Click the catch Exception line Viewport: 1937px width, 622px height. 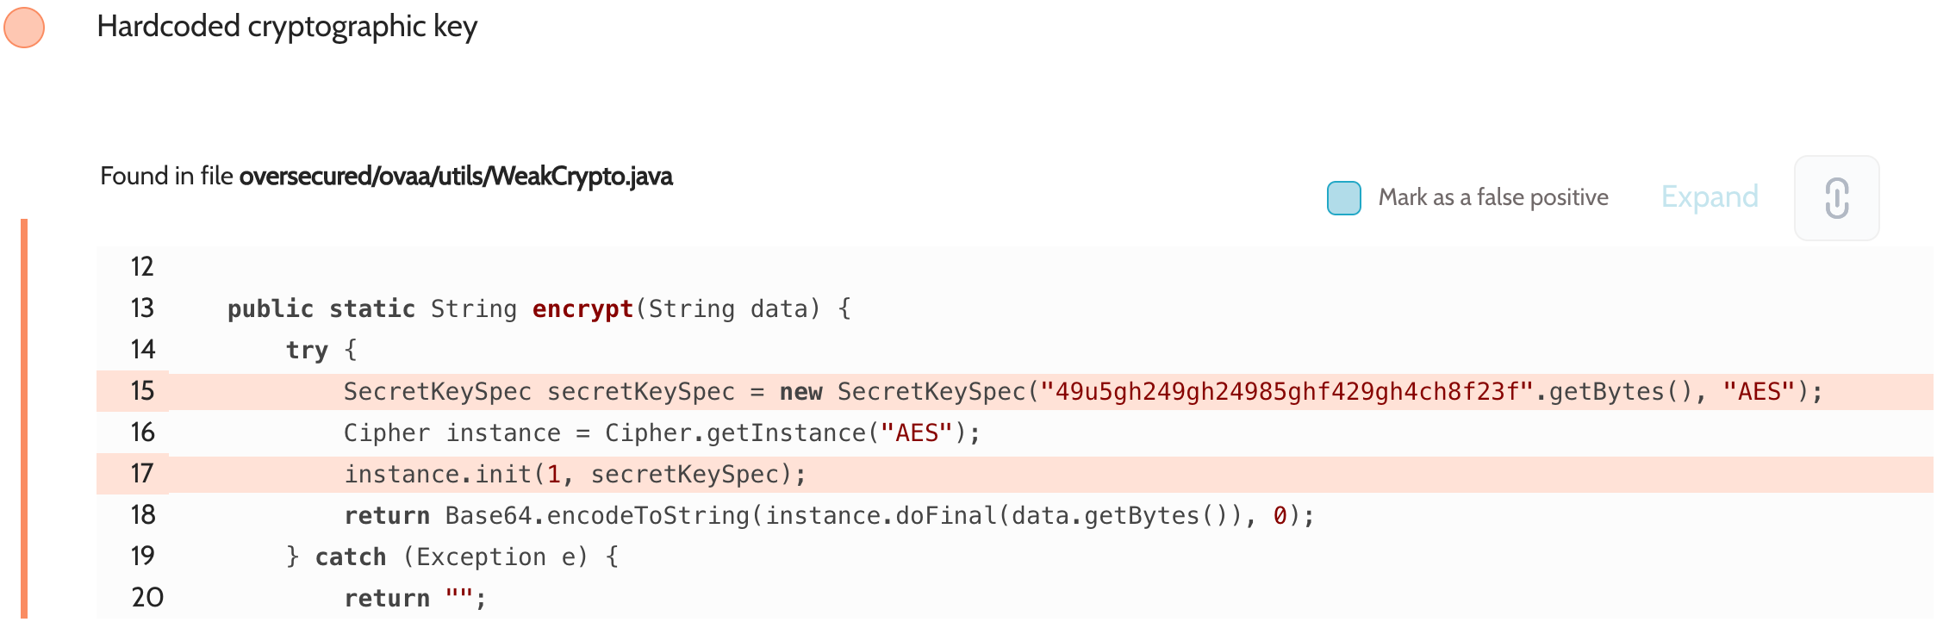click(452, 557)
